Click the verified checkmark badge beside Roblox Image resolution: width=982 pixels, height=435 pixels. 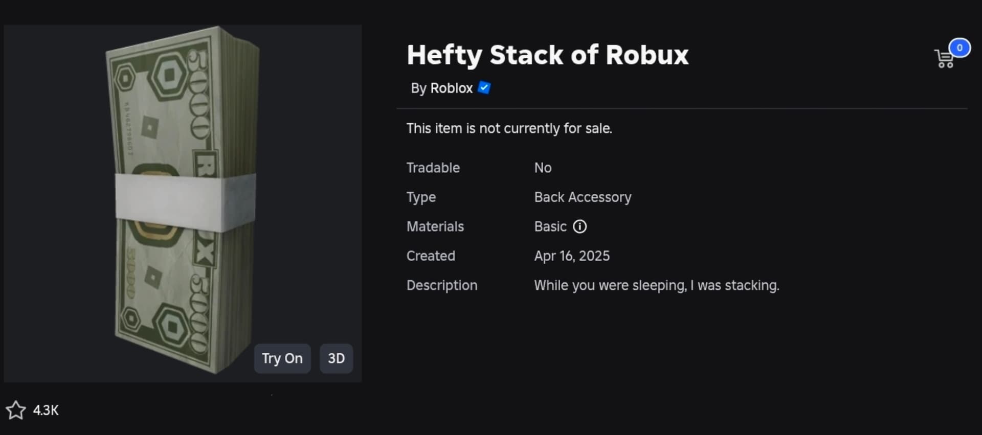tap(484, 88)
